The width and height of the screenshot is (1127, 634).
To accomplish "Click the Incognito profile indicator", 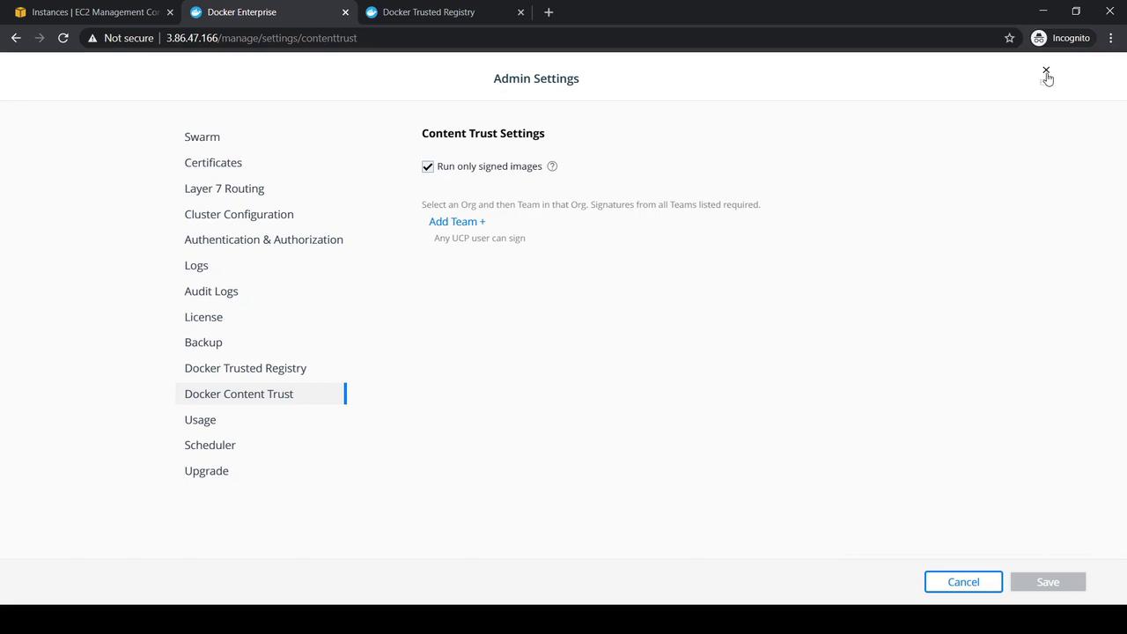I will pyautogui.click(x=1060, y=38).
